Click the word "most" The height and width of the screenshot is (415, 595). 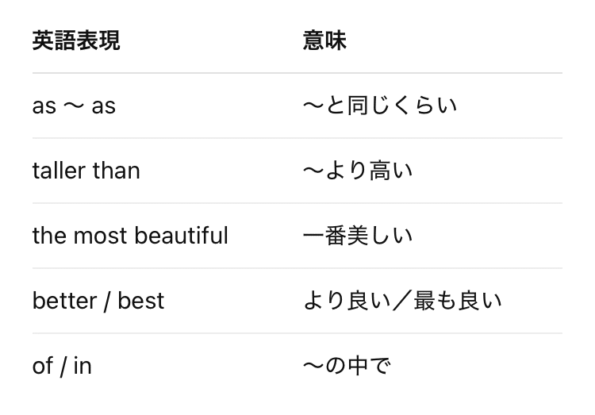tap(106, 236)
